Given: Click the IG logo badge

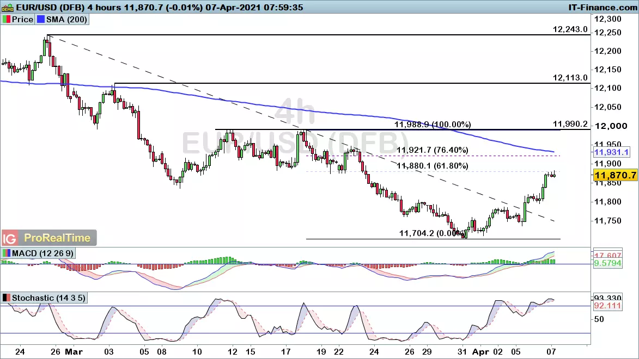Looking at the screenshot, I should pos(9,238).
